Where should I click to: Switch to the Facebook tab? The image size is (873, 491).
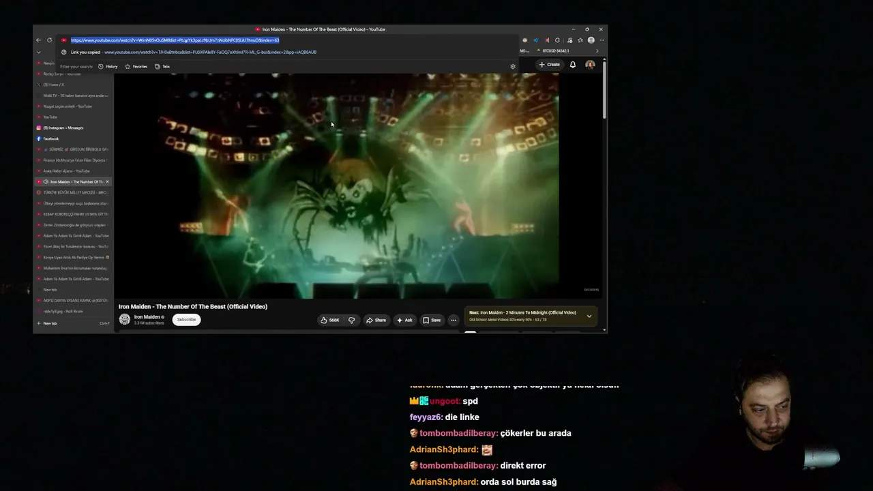point(72,138)
